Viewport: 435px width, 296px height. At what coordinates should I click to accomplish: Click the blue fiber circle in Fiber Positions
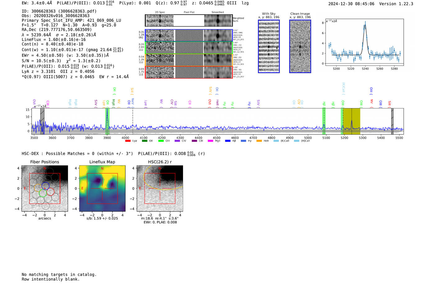tap(45, 186)
